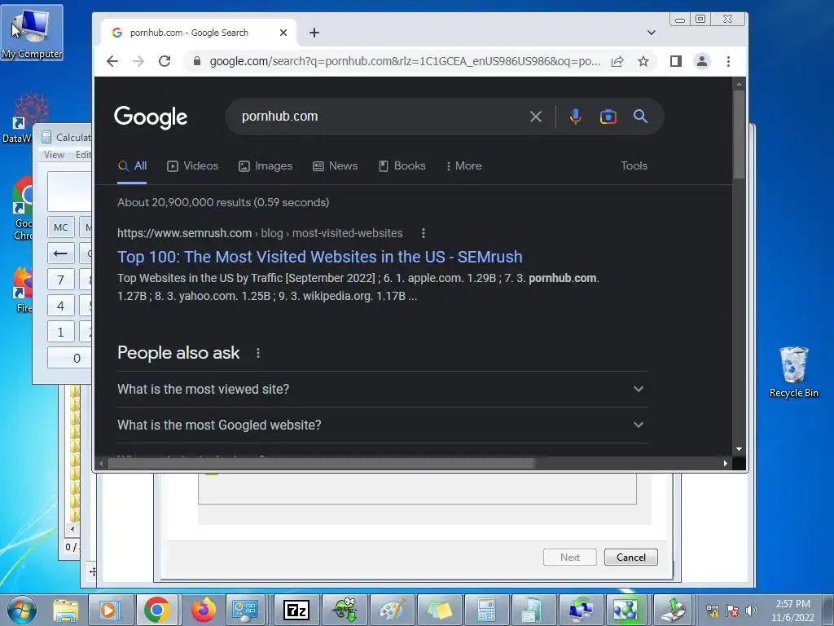Screen dimensions: 834x626
Task: Click the address bar URL
Action: pyautogui.click(x=404, y=61)
